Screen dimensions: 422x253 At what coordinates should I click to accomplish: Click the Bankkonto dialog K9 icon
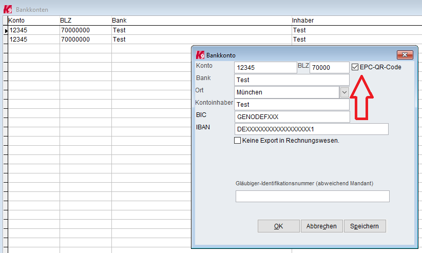200,55
